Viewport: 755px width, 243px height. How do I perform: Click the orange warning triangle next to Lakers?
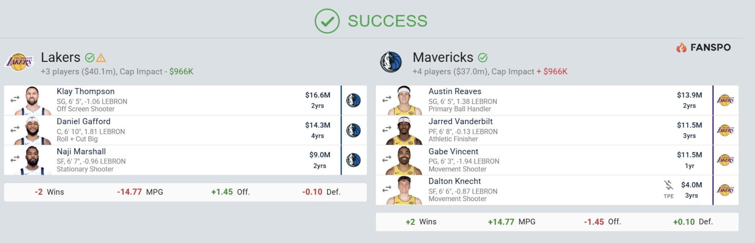point(101,58)
